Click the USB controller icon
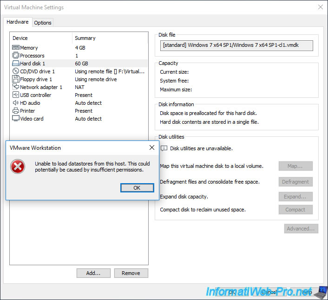Image resolution: width=328 pixels, height=300 pixels. click(16, 95)
